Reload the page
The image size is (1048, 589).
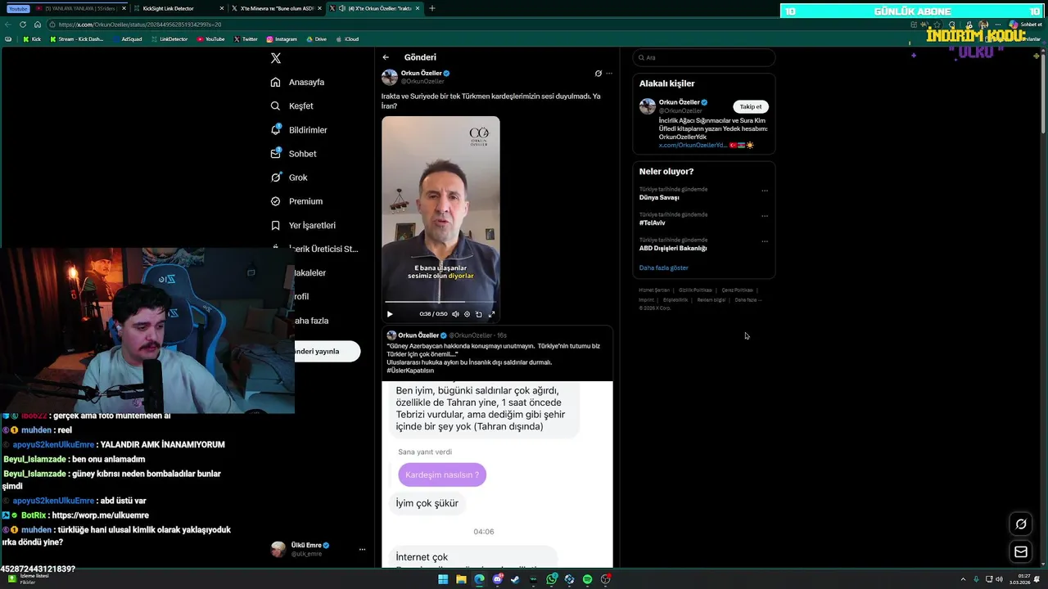point(23,25)
